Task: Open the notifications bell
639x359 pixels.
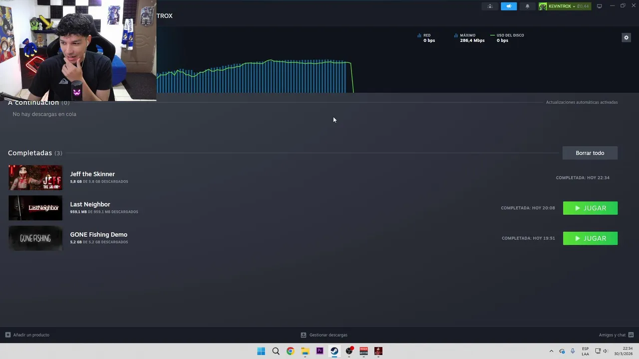Action: pos(528,6)
